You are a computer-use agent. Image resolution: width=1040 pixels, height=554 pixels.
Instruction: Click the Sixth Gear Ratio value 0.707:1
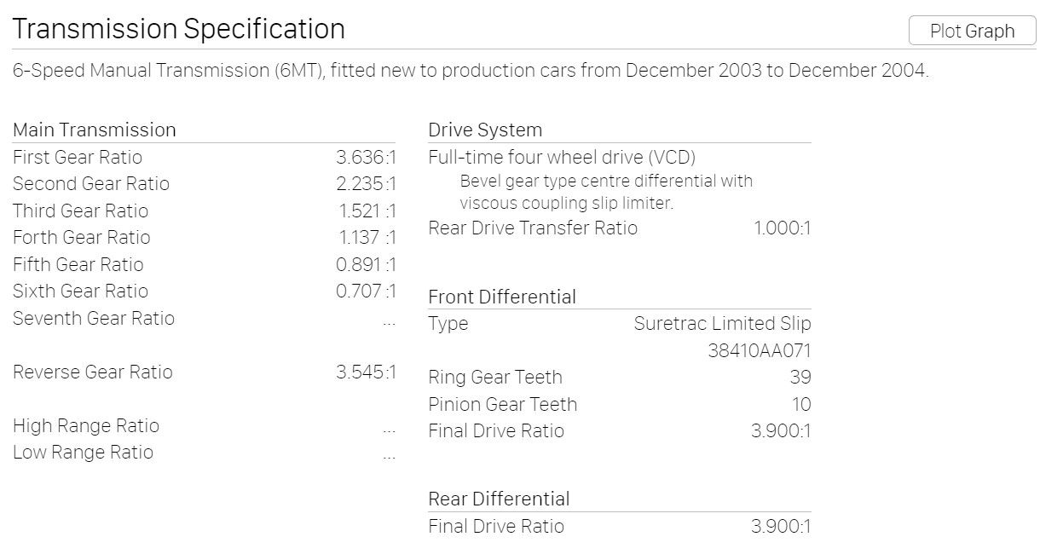[x=366, y=291]
